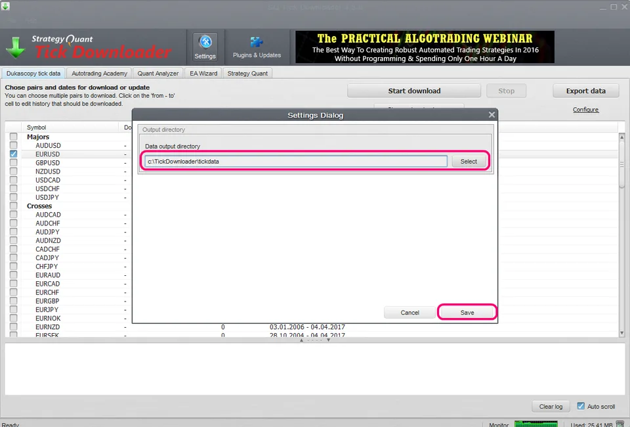Viewport: 630px width, 427px height.
Task: Check the EURJPY checkbox
Action: [x=14, y=309]
